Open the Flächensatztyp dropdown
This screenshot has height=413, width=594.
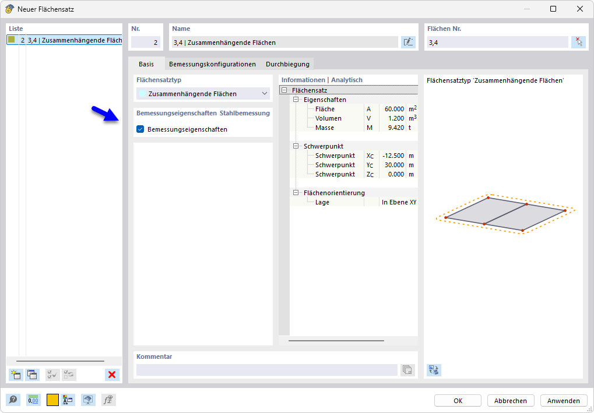coord(203,94)
